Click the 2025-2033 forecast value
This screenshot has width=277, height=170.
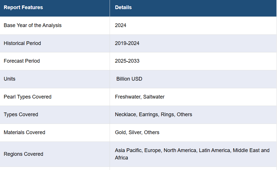click(x=127, y=61)
